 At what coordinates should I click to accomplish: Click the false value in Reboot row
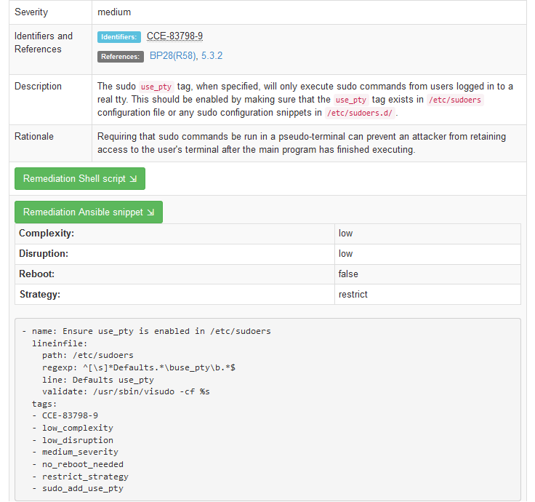pyautogui.click(x=348, y=274)
